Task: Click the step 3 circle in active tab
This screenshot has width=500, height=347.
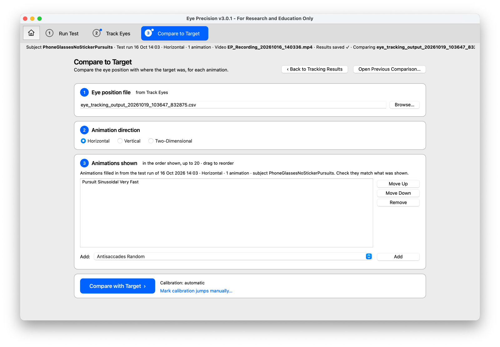Action: click(148, 33)
